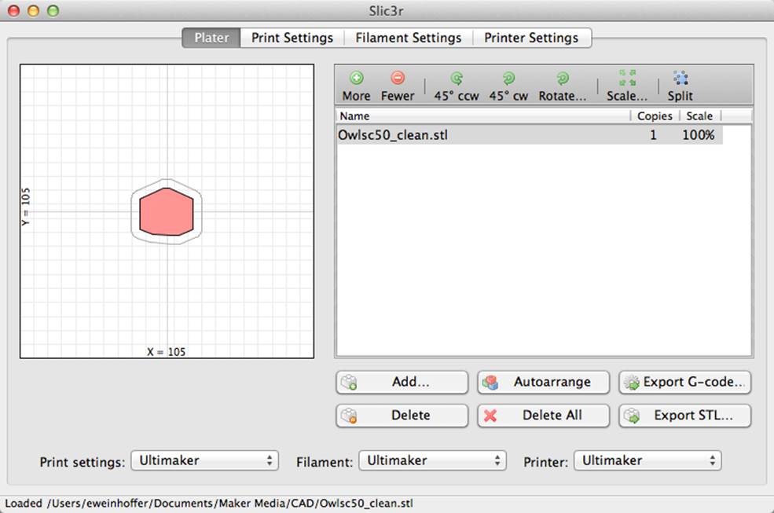
Task: Click the Autoarrange button
Action: pos(544,382)
